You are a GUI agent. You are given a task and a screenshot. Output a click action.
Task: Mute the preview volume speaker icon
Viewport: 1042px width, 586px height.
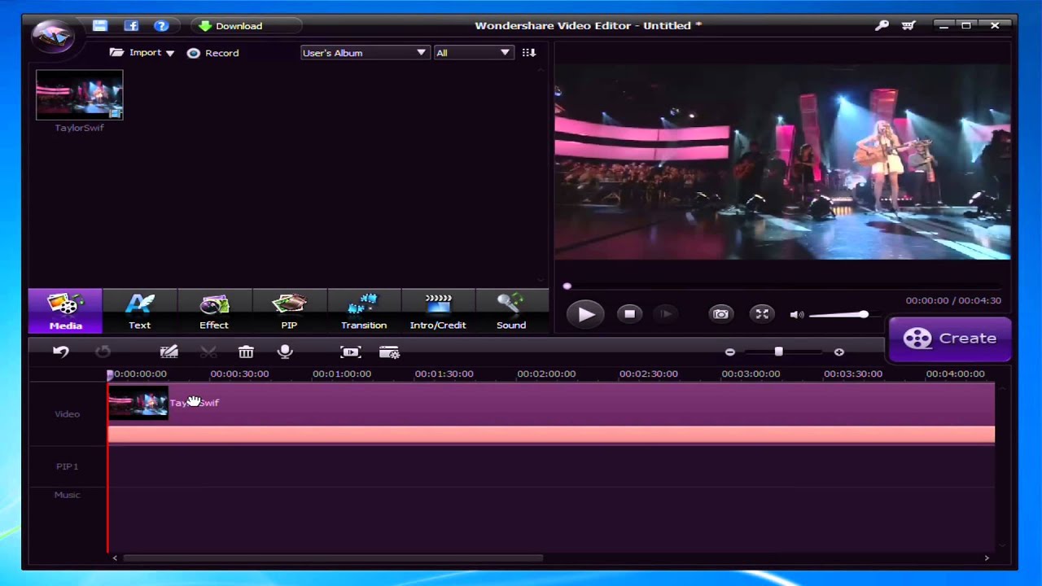click(797, 314)
